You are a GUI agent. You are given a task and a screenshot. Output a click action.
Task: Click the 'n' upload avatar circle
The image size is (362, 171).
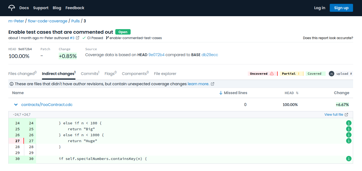332,73
